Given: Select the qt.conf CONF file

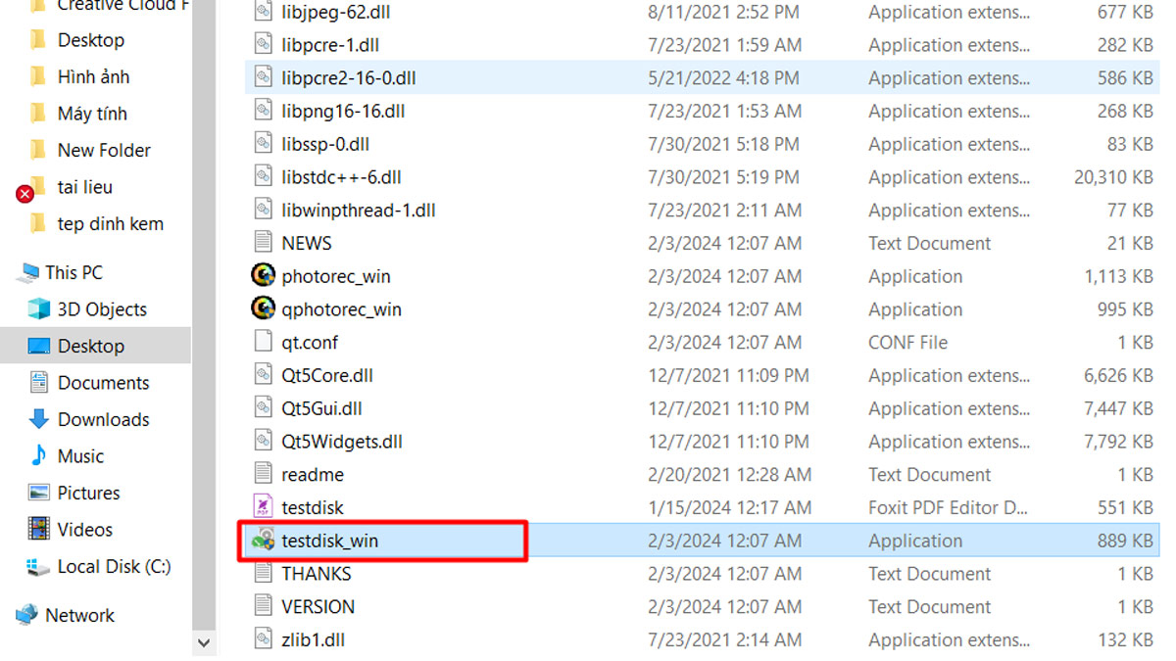Looking at the screenshot, I should coord(310,343).
